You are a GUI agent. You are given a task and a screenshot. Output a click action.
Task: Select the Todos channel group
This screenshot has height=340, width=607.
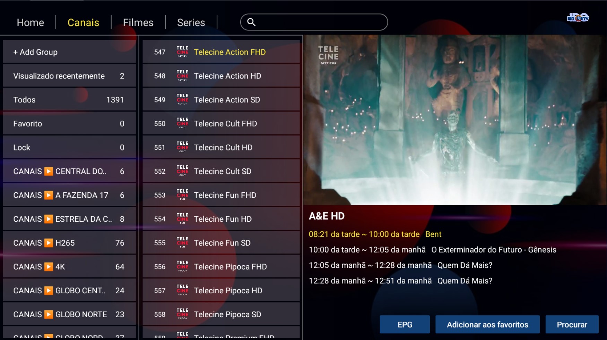(x=69, y=100)
